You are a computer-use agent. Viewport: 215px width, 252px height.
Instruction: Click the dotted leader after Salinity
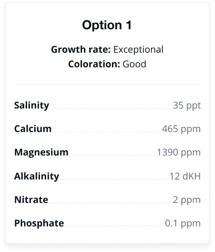111,109
